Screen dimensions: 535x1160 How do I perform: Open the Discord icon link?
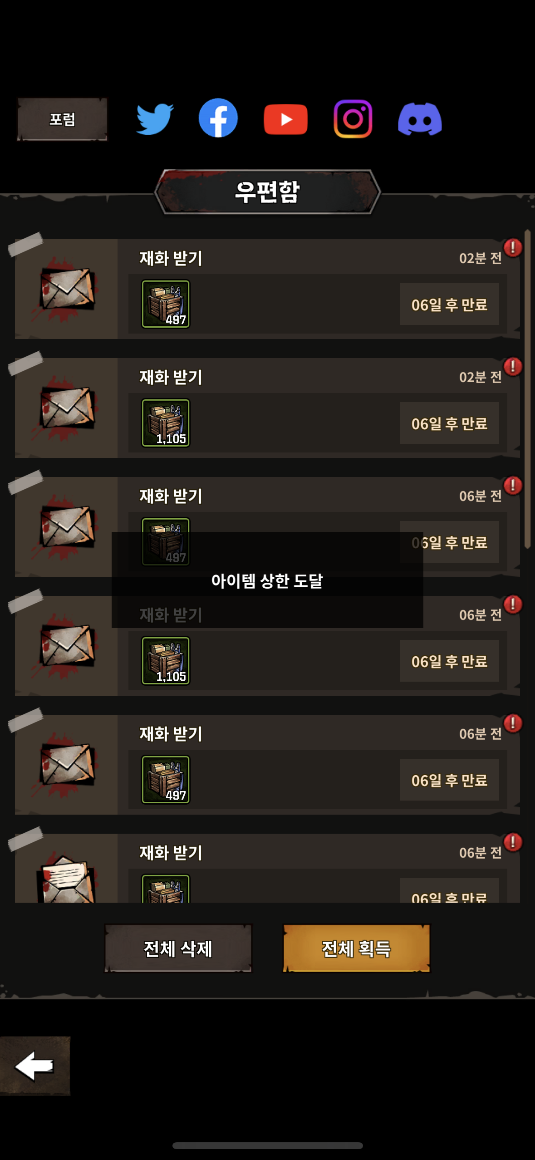tap(420, 119)
